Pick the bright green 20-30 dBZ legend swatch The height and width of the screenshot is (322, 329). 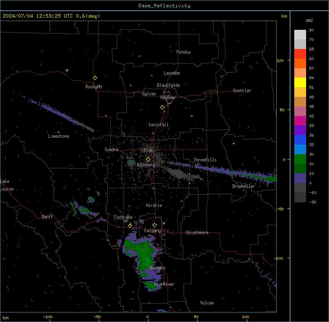(300, 159)
